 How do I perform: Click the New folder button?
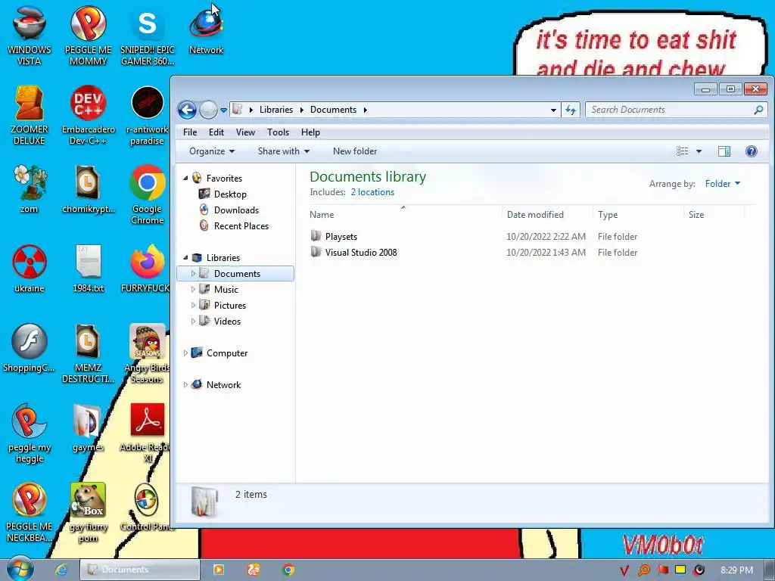point(355,151)
